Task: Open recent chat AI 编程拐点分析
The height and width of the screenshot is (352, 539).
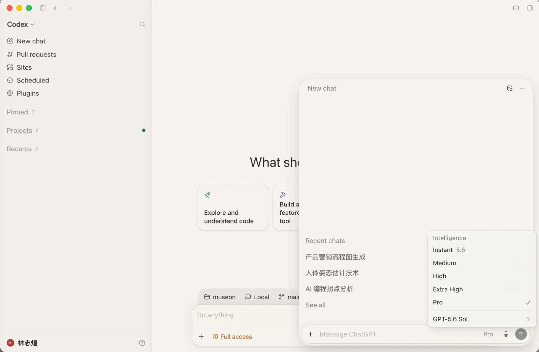Action: pos(329,289)
